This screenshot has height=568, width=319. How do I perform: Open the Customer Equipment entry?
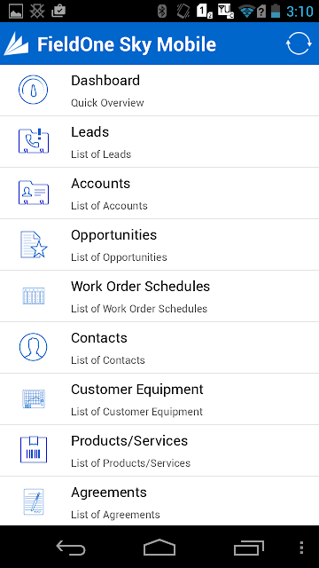click(x=159, y=398)
